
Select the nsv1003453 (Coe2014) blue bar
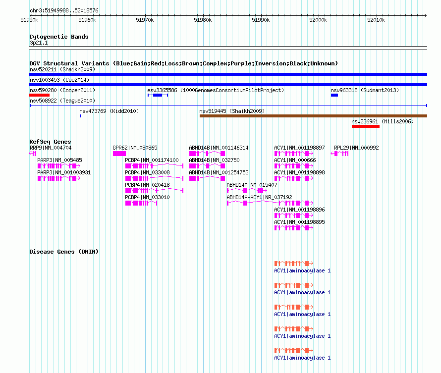pyautogui.click(x=228, y=85)
